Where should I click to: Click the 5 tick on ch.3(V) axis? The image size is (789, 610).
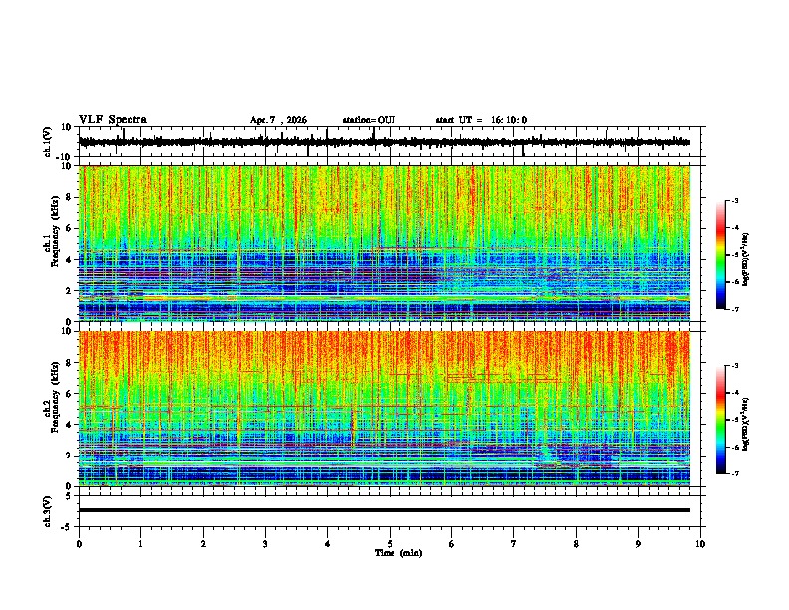pos(69,495)
